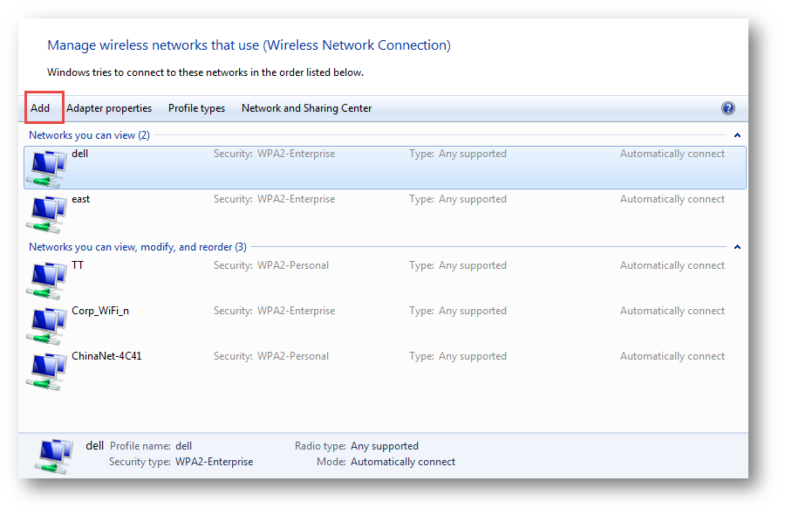785x515 pixels.
Task: Select the east network entry
Action: tap(385, 213)
